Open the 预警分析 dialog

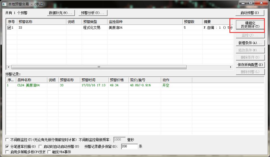[93, 13]
